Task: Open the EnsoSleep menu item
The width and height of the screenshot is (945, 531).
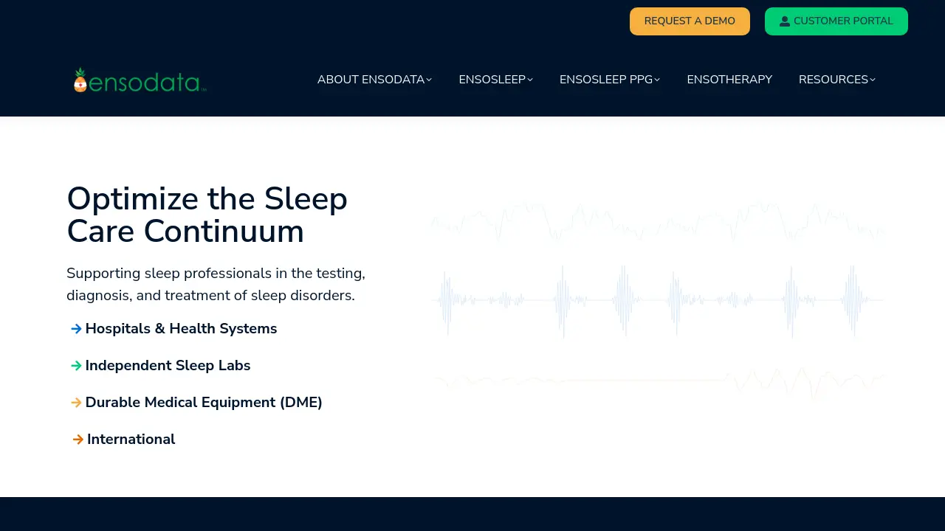Action: pyautogui.click(x=495, y=80)
